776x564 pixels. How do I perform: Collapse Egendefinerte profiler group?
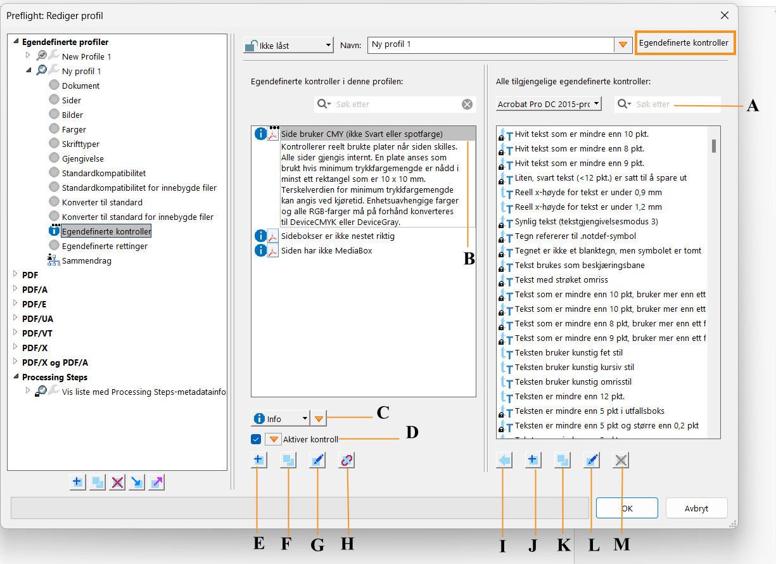coord(16,42)
